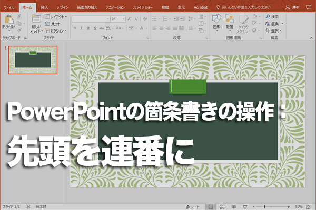
Task: Click the 新しいスライド icon
Action: tap(36, 19)
